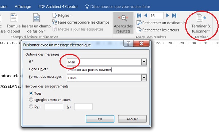
Task: Go to last record
Action: click(174, 15)
